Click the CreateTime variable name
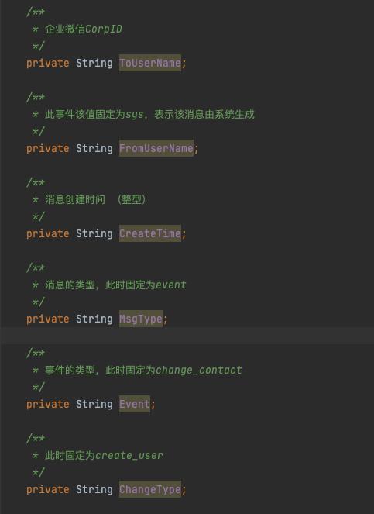 coord(150,233)
